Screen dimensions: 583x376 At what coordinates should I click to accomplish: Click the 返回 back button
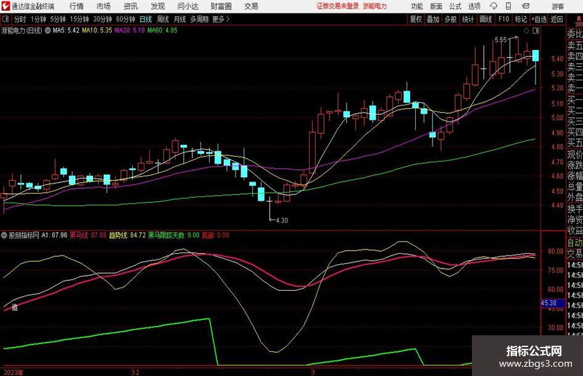tap(556, 19)
